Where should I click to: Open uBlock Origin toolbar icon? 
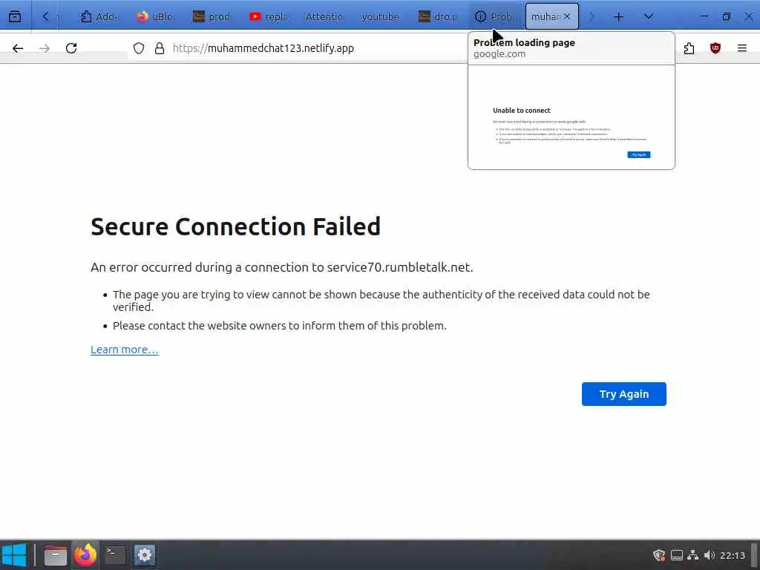coord(715,48)
